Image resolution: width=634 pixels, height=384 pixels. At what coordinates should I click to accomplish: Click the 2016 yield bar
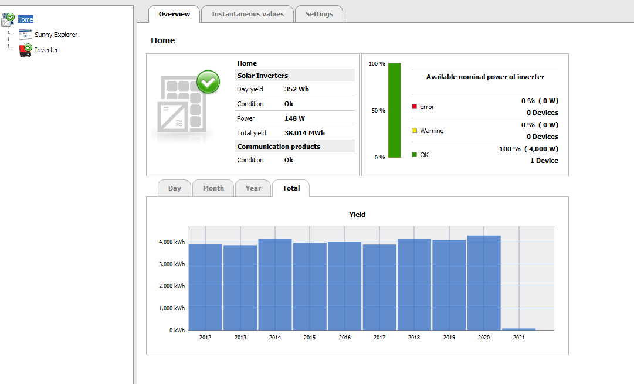[x=344, y=286]
